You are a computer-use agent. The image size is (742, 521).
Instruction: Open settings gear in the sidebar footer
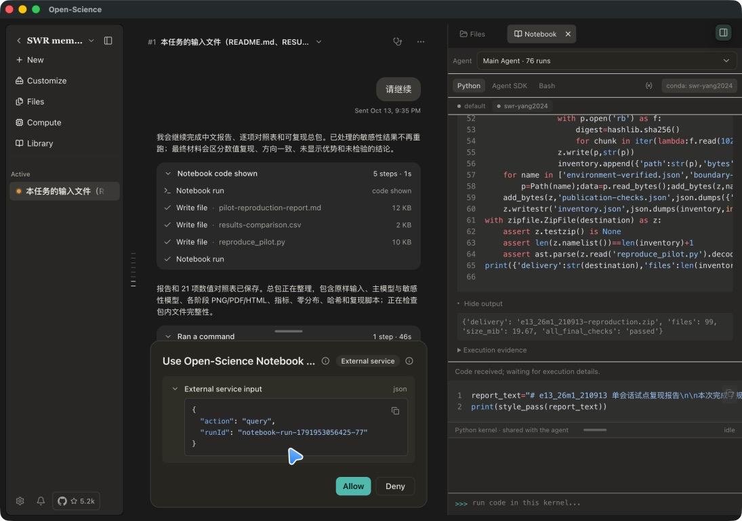[20, 501]
